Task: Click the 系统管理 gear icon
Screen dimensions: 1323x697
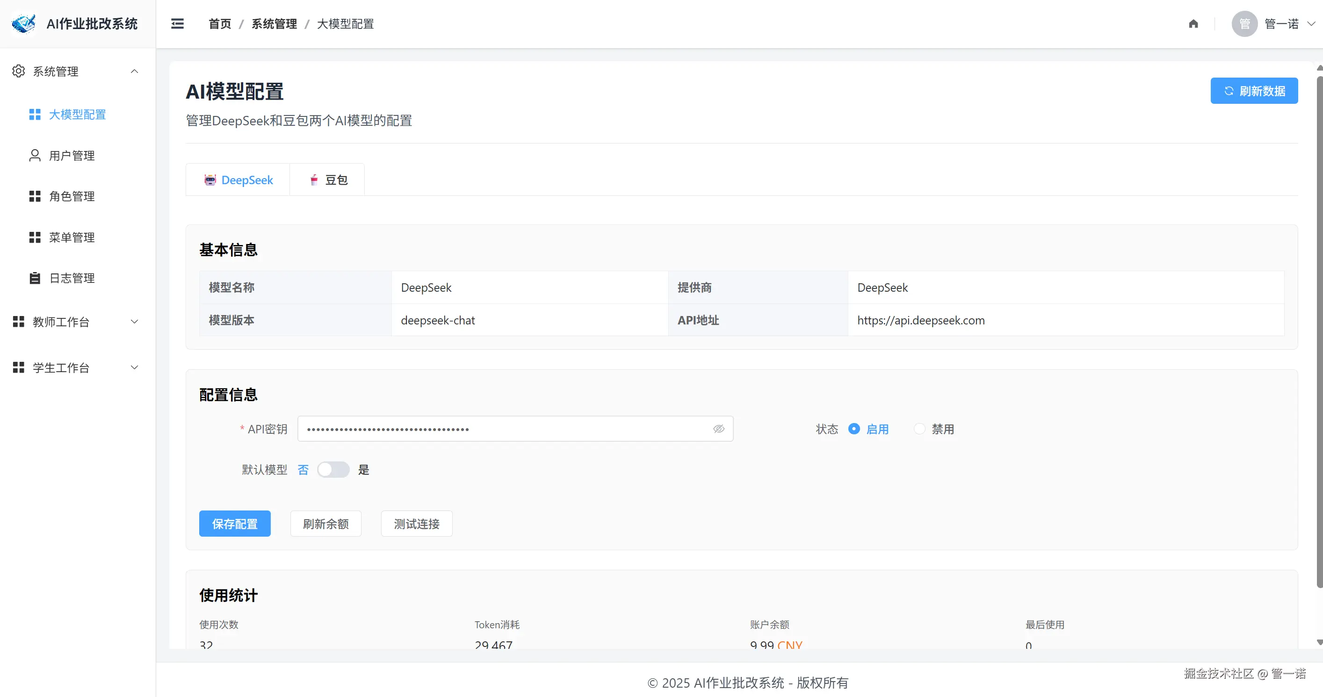Action: click(19, 72)
